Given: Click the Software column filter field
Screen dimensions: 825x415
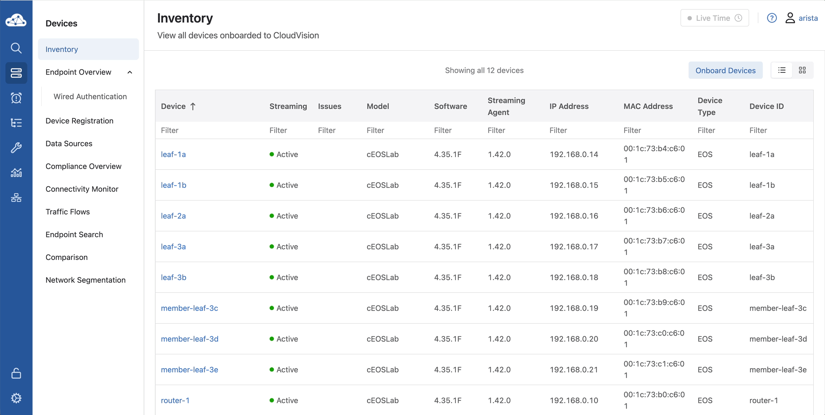Looking at the screenshot, I should pos(455,130).
